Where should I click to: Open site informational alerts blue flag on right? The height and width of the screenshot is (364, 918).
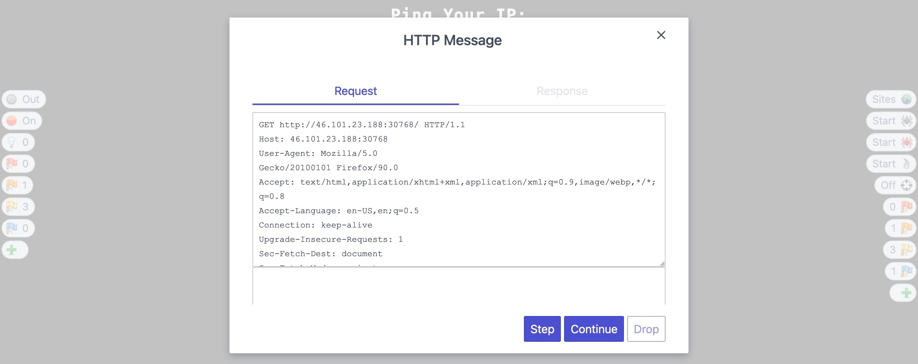(x=900, y=271)
